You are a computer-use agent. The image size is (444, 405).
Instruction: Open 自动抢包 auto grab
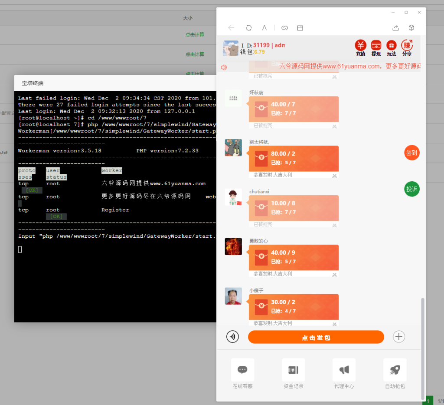(x=395, y=374)
